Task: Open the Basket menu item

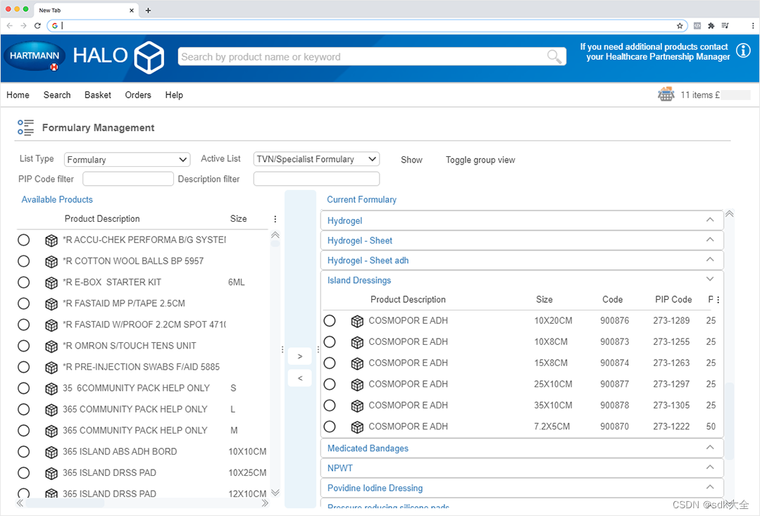Action: [97, 95]
